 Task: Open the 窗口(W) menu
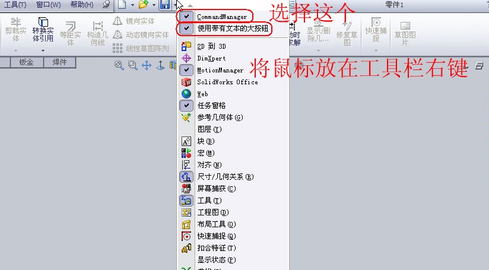48,5
